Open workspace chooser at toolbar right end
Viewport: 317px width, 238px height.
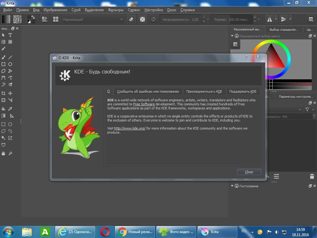click(310, 20)
